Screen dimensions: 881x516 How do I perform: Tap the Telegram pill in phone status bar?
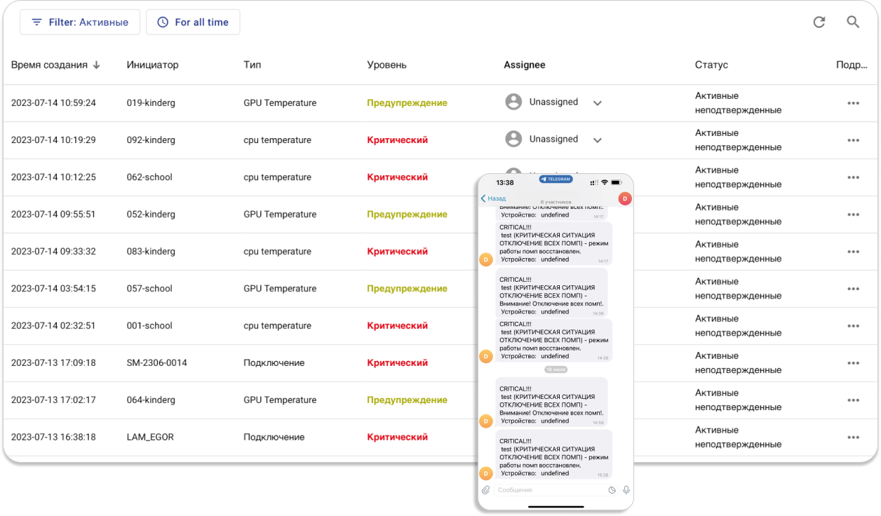pyautogui.click(x=556, y=179)
